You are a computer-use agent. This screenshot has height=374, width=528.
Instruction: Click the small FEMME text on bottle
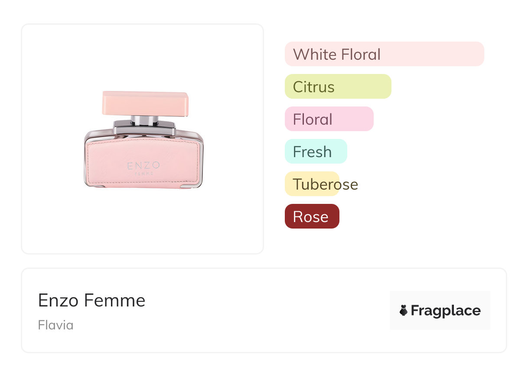(x=143, y=174)
